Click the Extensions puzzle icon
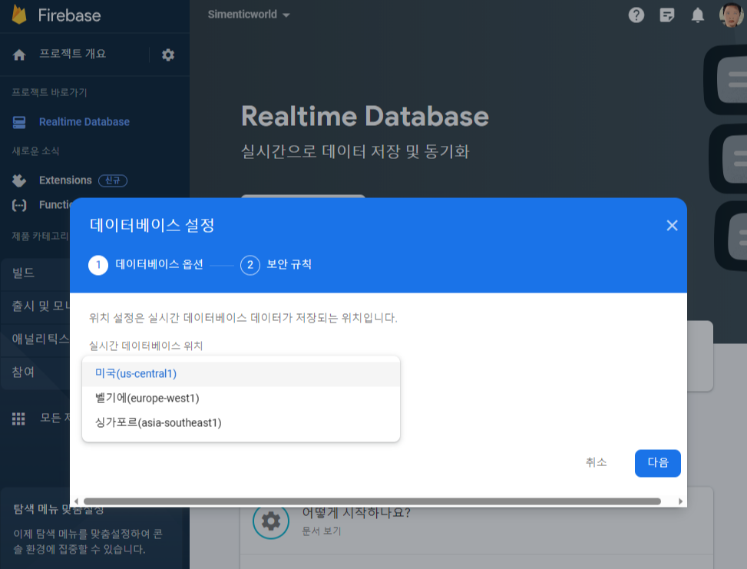 tap(19, 180)
